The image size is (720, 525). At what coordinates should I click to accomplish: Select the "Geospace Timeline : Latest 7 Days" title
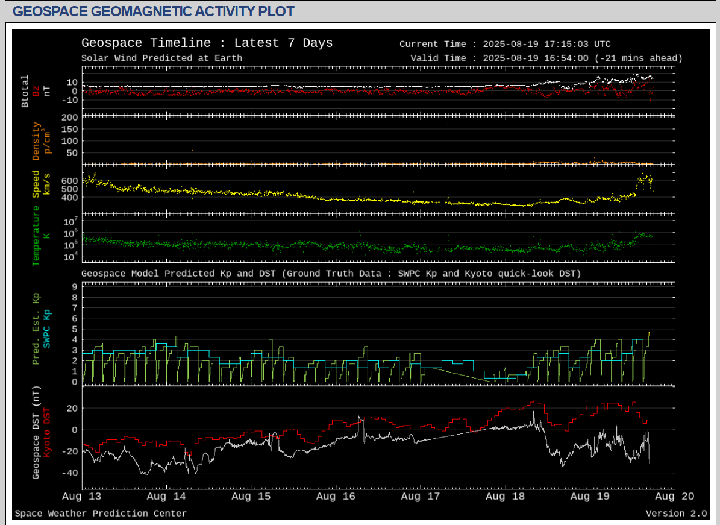coord(207,43)
